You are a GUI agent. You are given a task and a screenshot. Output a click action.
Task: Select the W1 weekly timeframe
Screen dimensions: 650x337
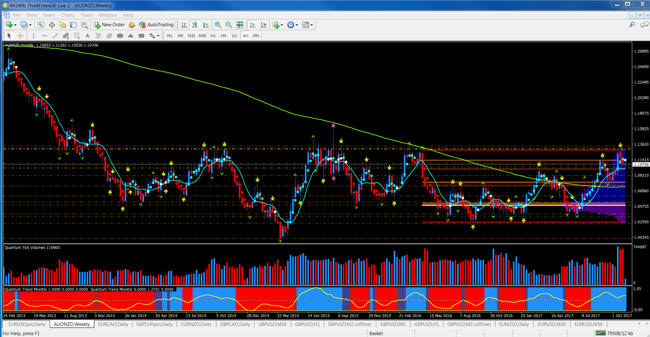tap(246, 36)
